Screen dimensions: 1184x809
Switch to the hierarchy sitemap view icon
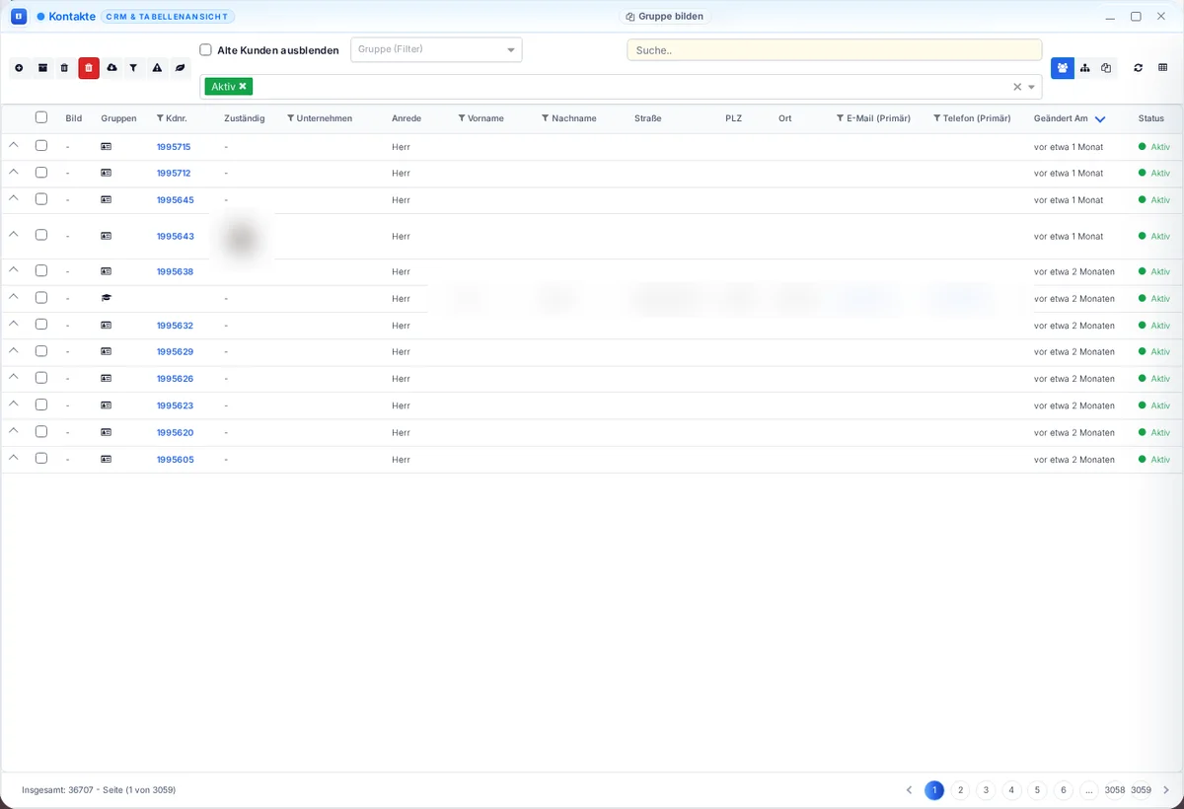click(x=1085, y=68)
